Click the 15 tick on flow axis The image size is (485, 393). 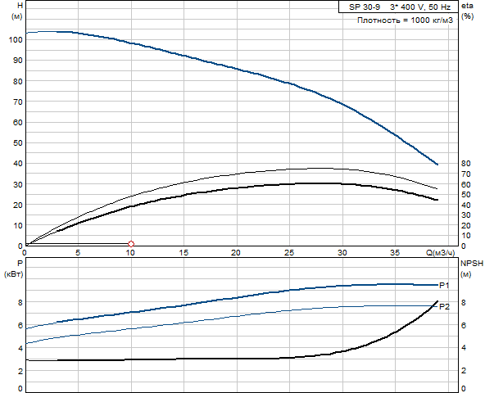coord(184,253)
